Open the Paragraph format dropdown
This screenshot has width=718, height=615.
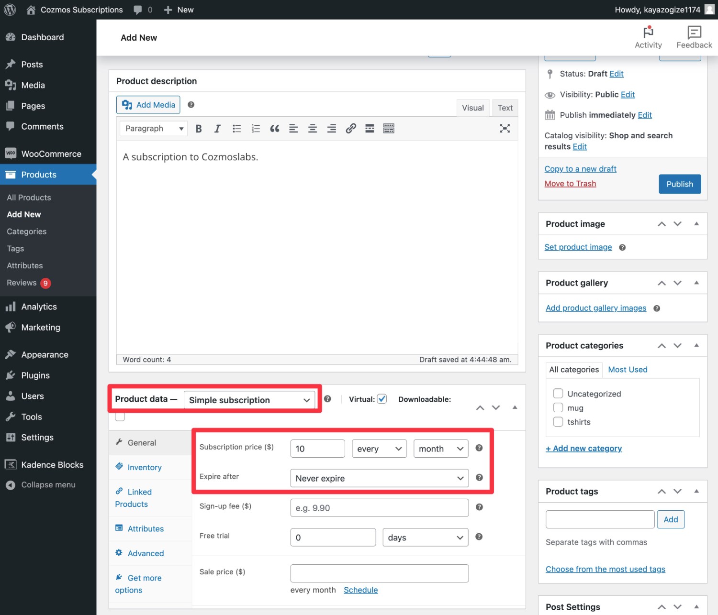click(154, 129)
